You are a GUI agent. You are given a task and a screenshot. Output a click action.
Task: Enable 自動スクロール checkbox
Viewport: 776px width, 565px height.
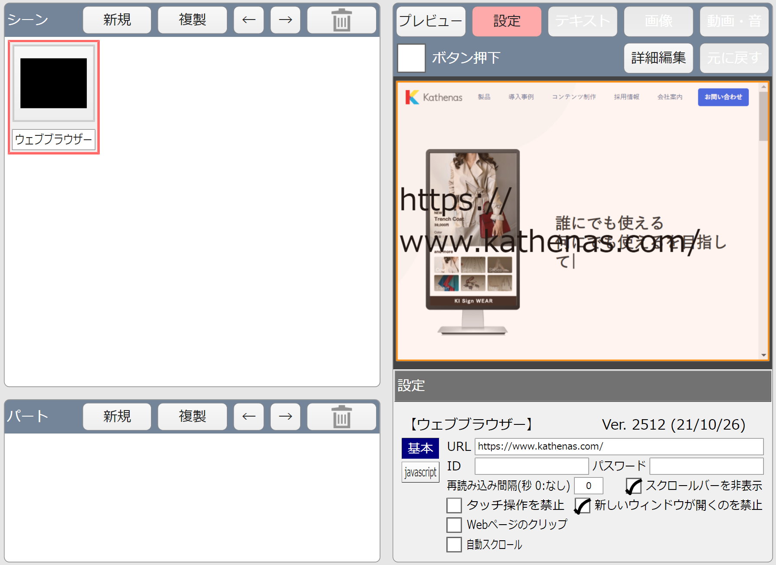click(x=454, y=545)
